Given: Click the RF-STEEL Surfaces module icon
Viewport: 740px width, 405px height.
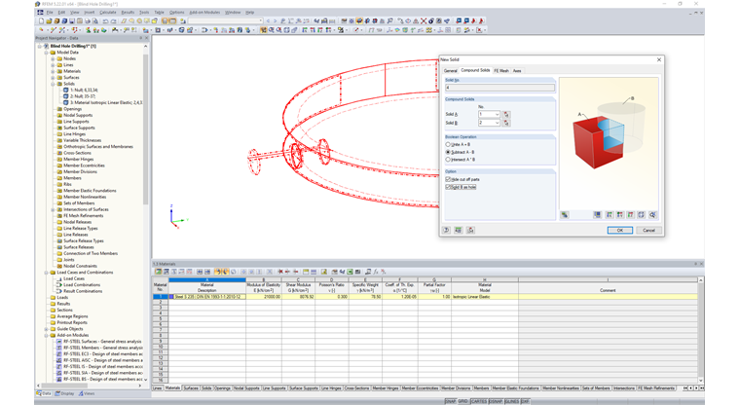Looking at the screenshot, I should point(59,342).
